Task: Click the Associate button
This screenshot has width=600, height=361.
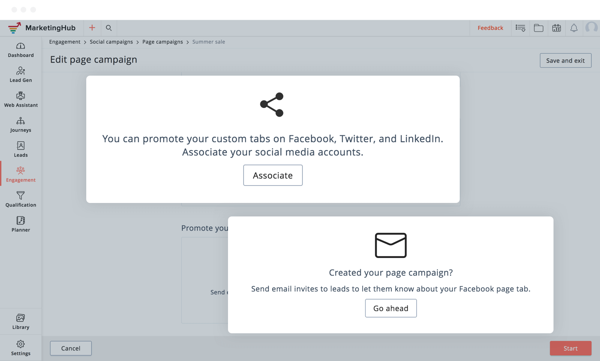Action: [x=273, y=175]
